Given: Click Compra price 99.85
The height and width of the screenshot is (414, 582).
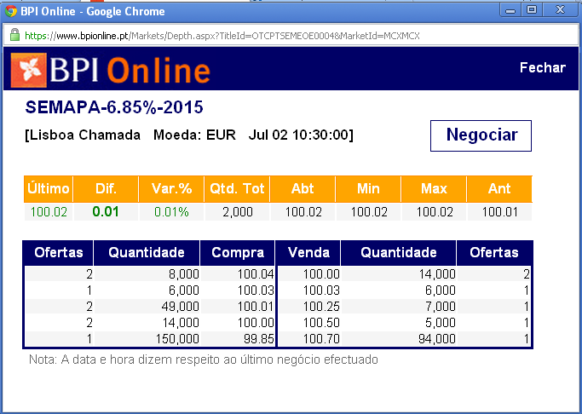Looking at the screenshot, I should [259, 339].
